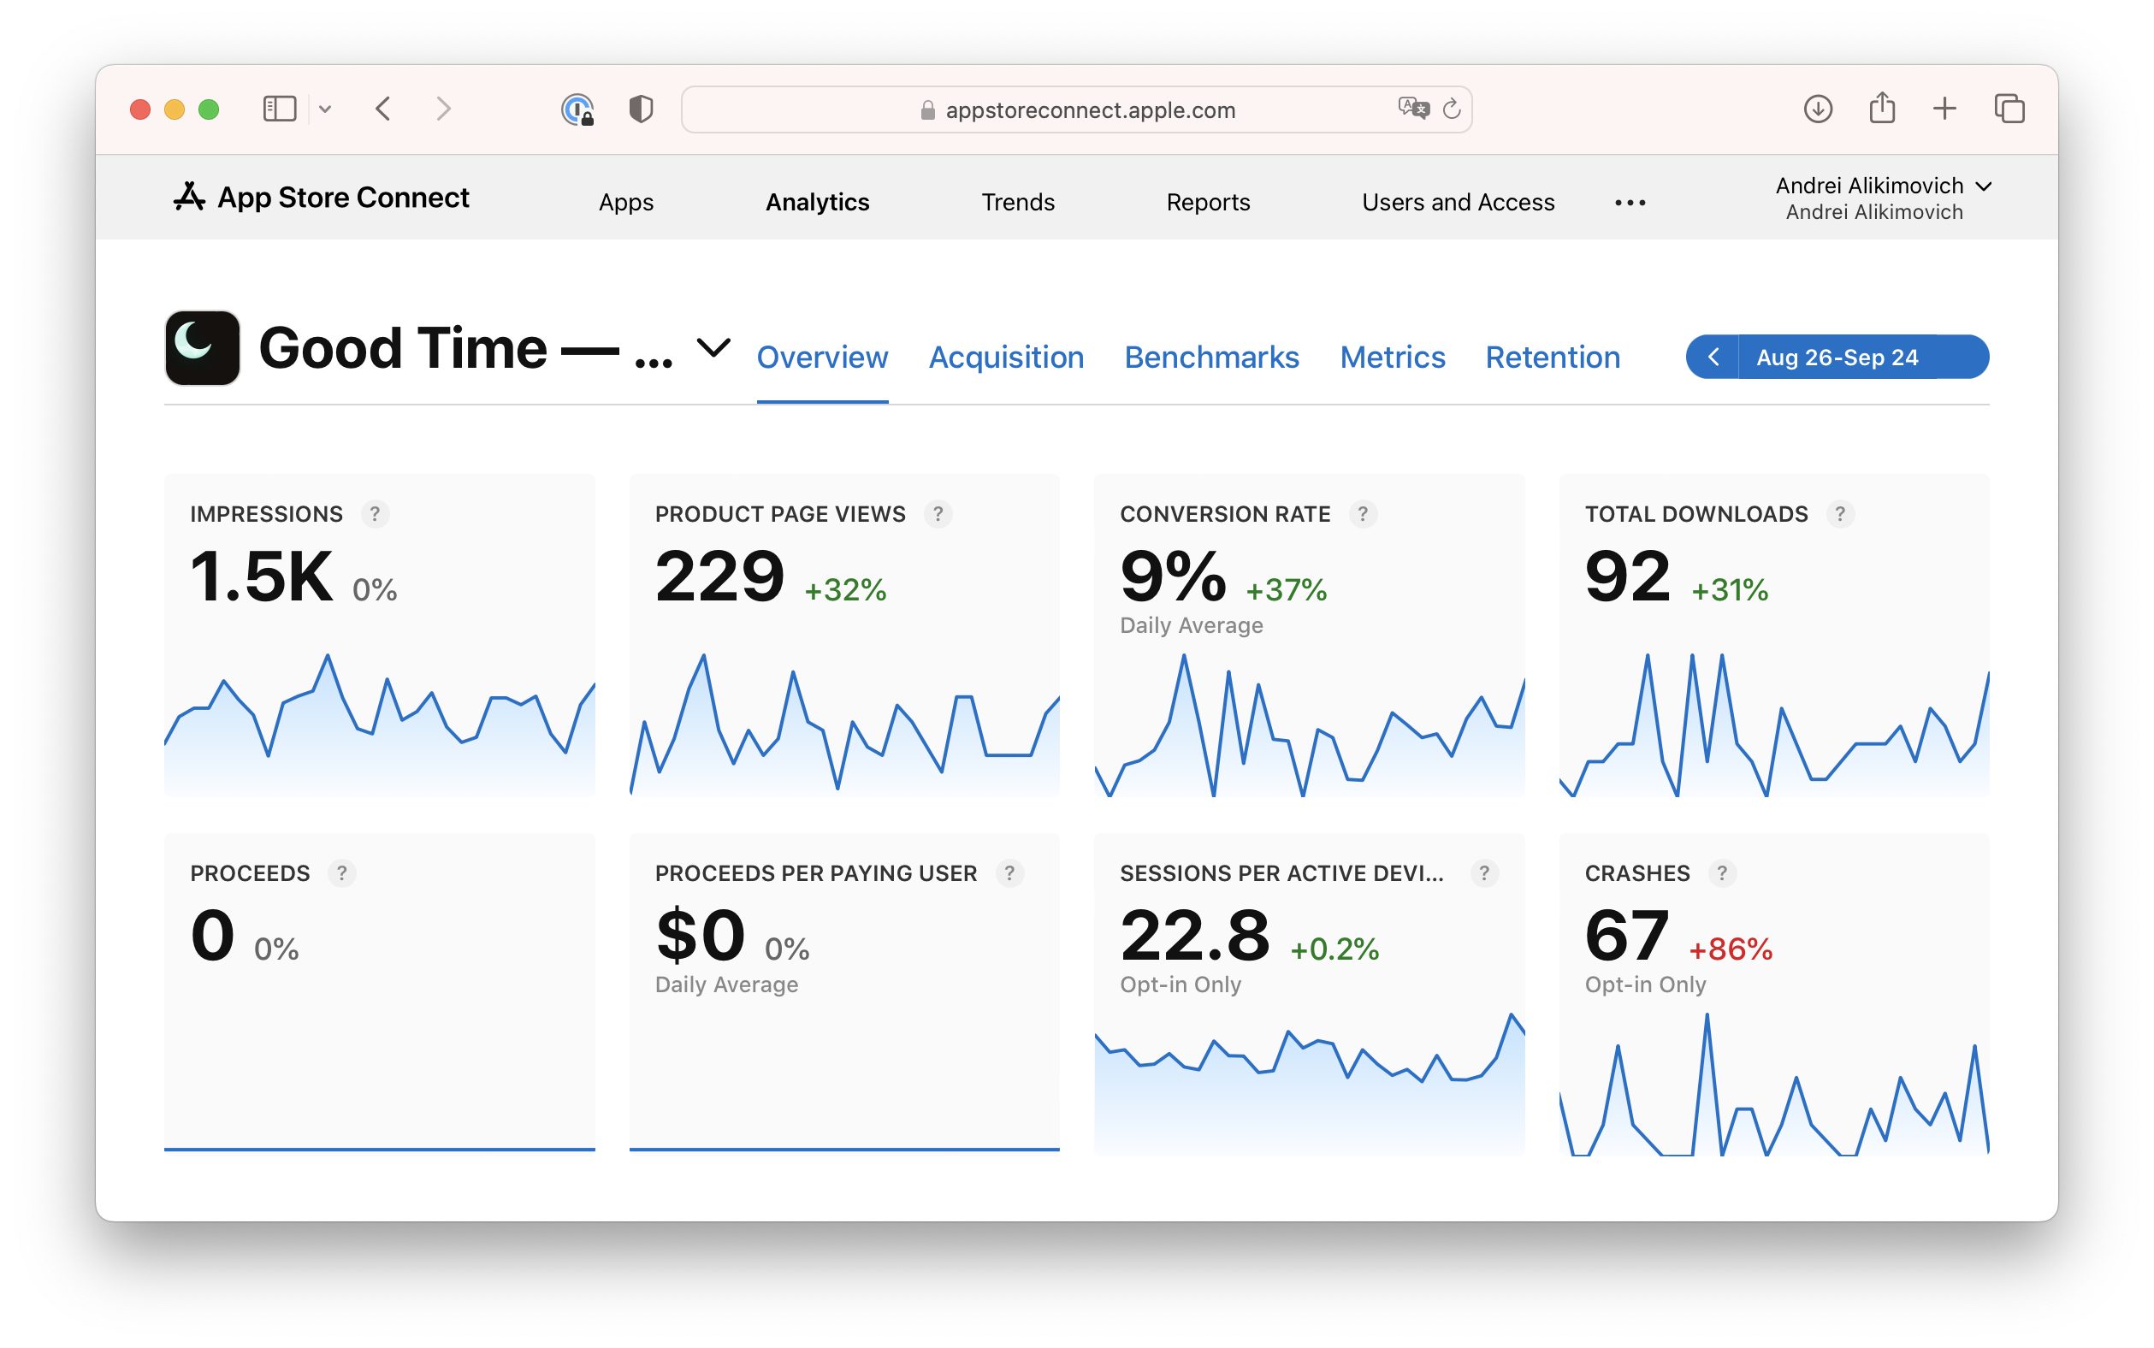
Task: Click the Good Time app icon
Action: point(203,348)
